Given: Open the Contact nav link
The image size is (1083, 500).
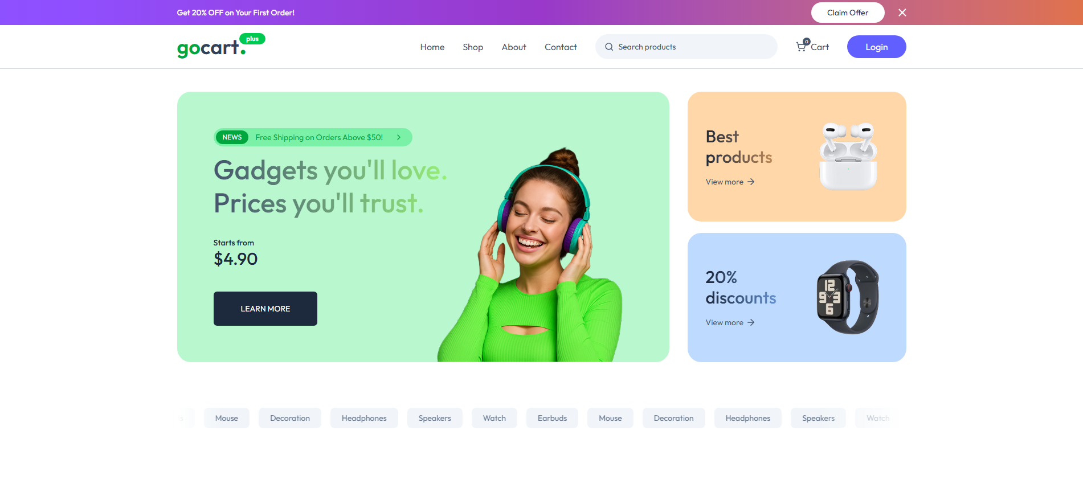Looking at the screenshot, I should coord(561,47).
